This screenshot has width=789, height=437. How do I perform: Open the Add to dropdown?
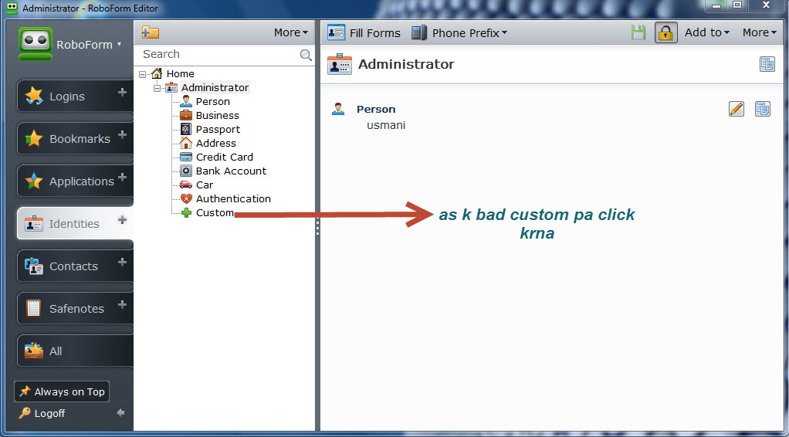click(707, 32)
